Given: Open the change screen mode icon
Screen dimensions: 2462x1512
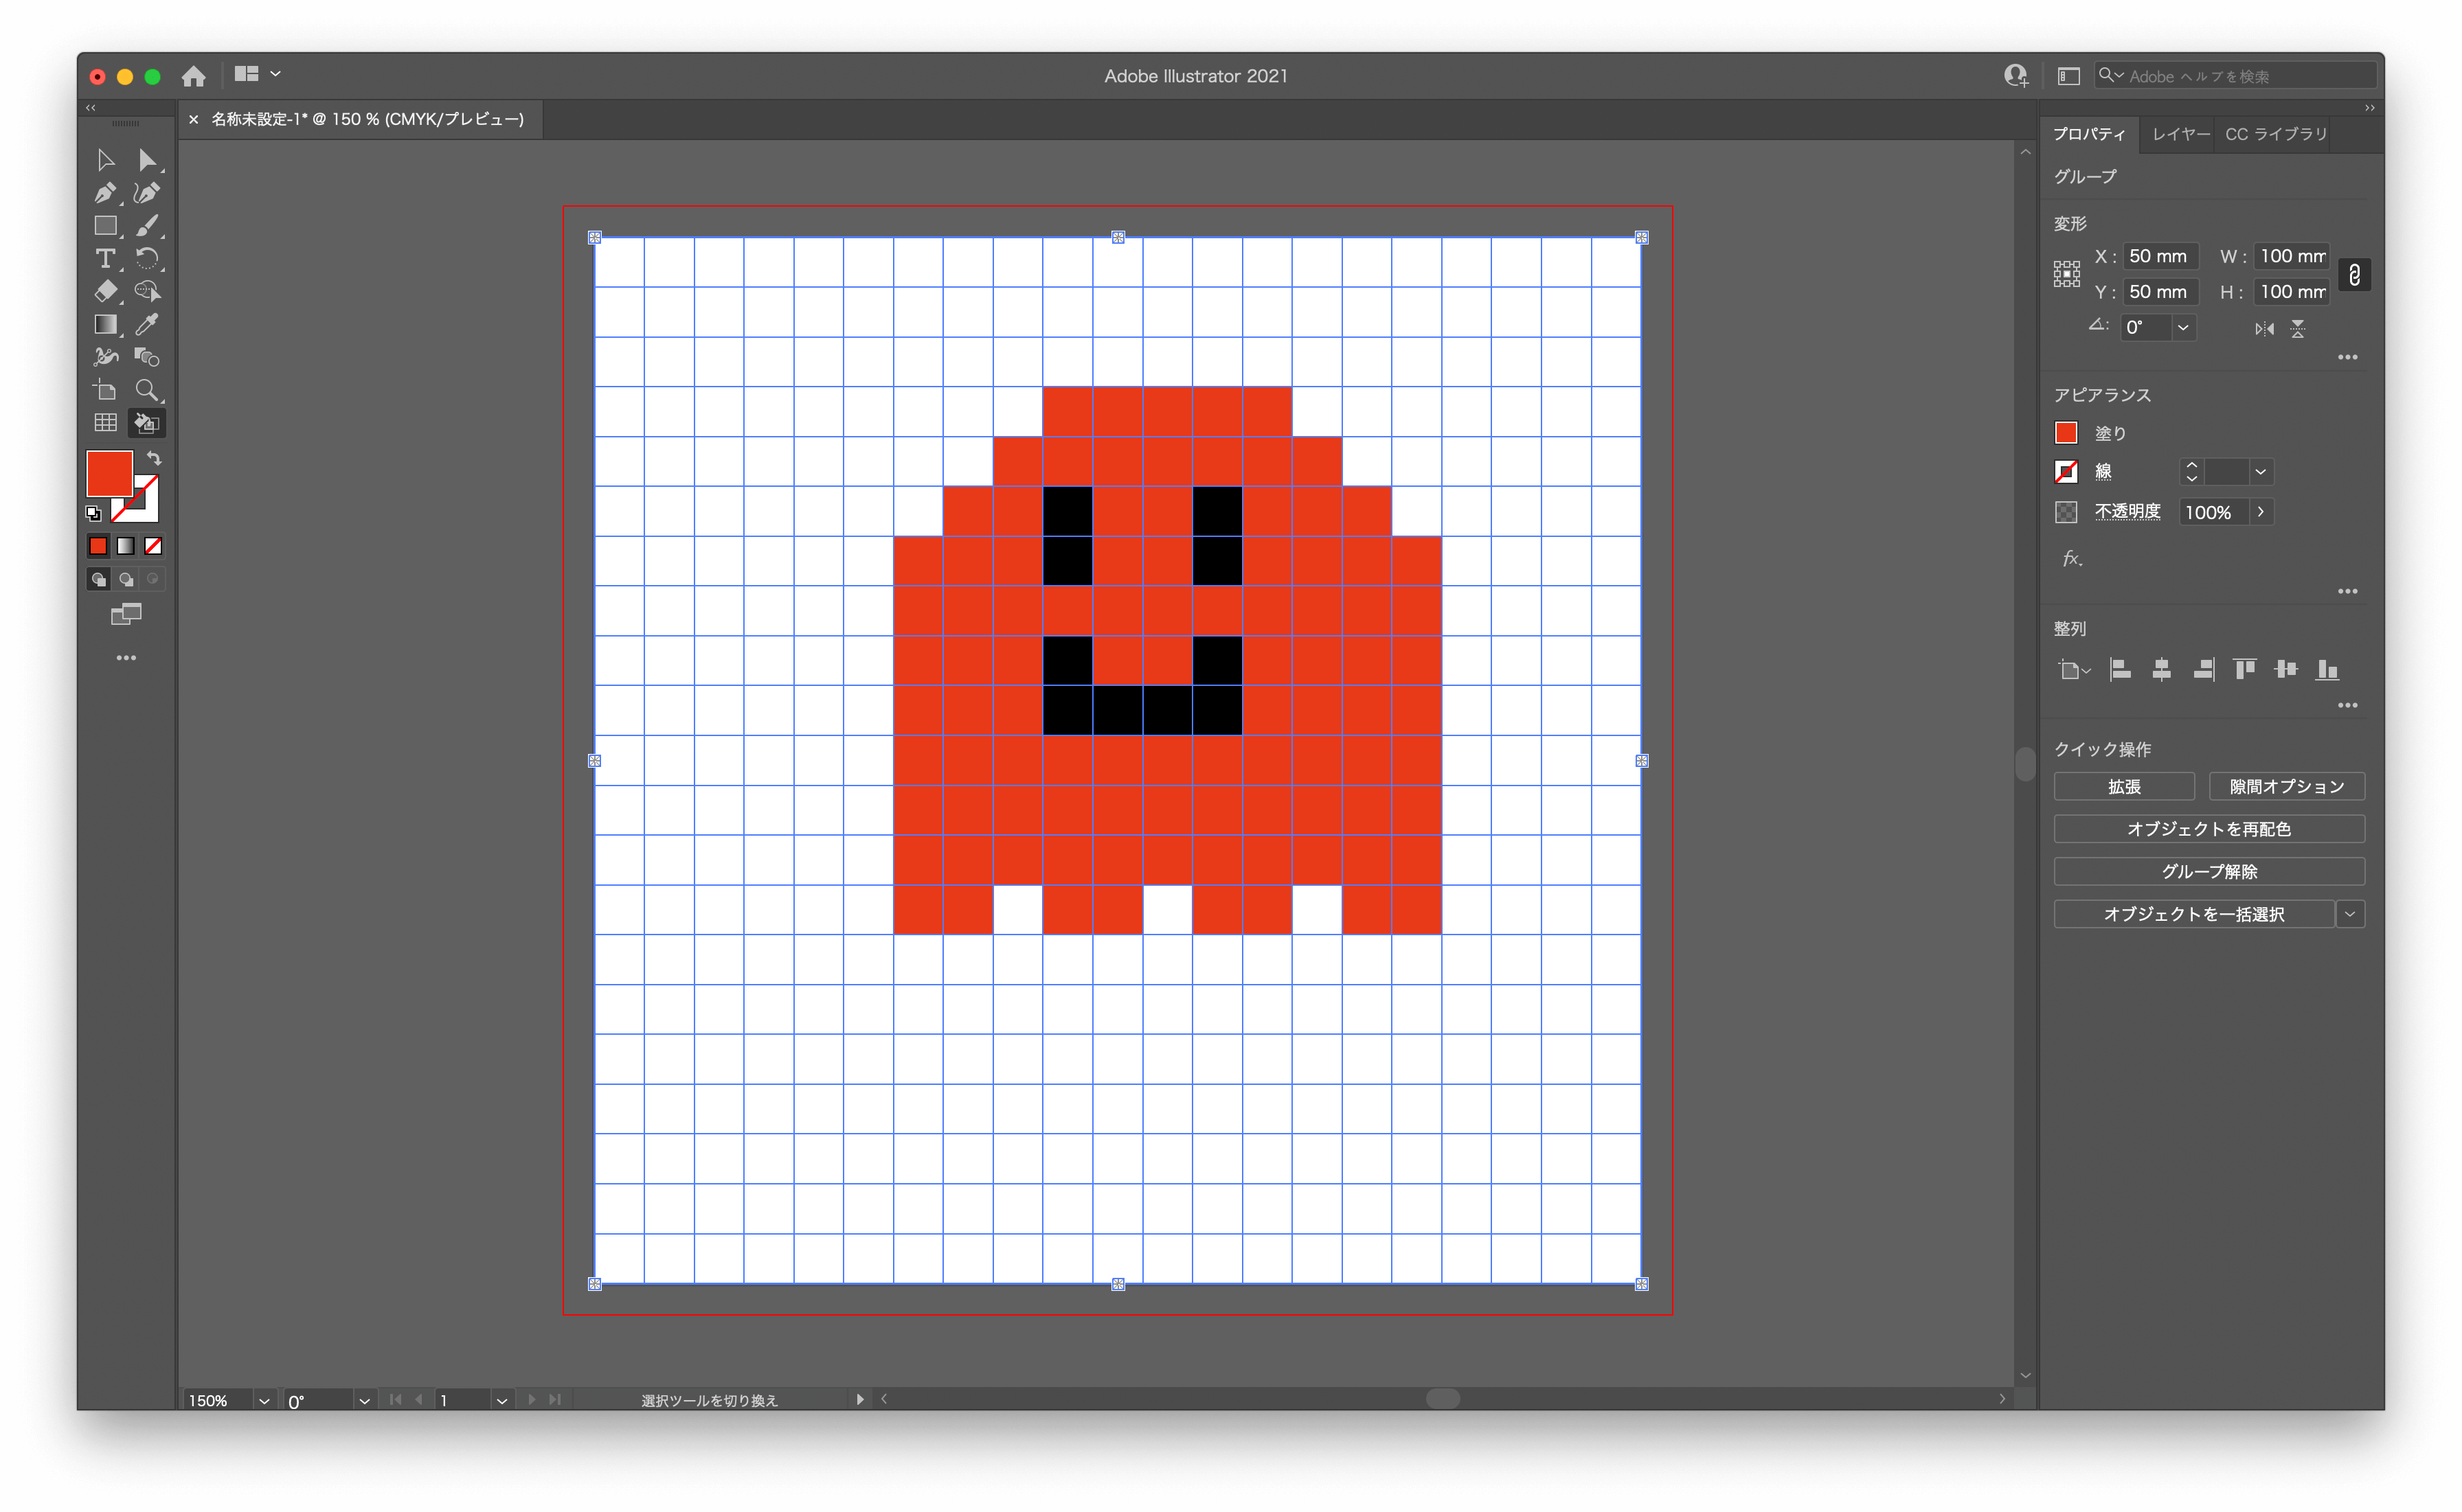Looking at the screenshot, I should point(126,614).
